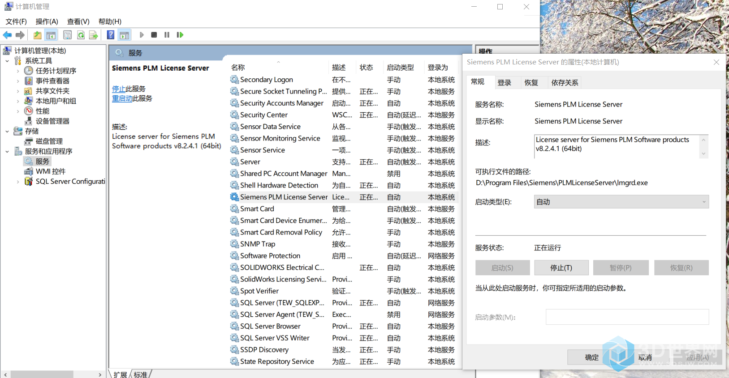Viewport: 729px width, 378px height.
Task: Click the 确定 button
Action: (x=591, y=357)
